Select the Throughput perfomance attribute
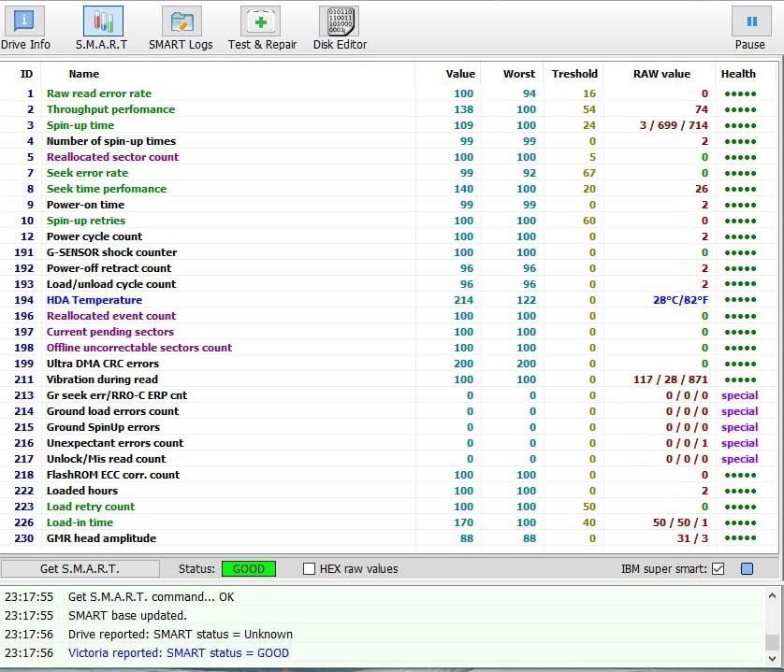This screenshot has height=672, width=784. pos(390,109)
